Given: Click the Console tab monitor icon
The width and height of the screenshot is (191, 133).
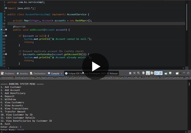Looking at the screenshot, I should pos(49,73).
